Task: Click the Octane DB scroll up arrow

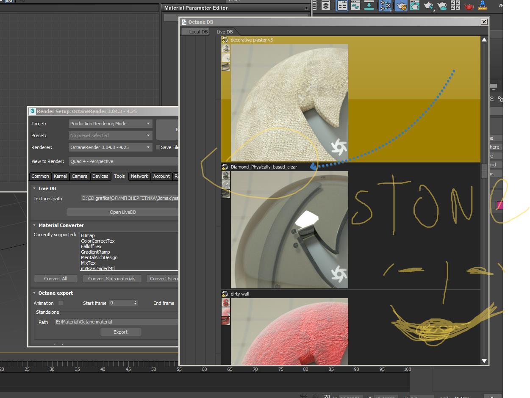Action: click(x=484, y=39)
